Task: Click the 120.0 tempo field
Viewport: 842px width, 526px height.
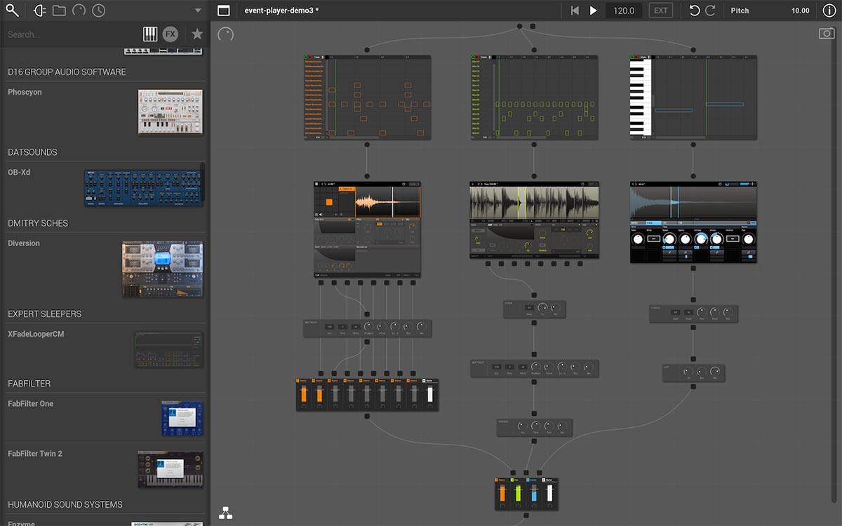Action: [x=624, y=11]
